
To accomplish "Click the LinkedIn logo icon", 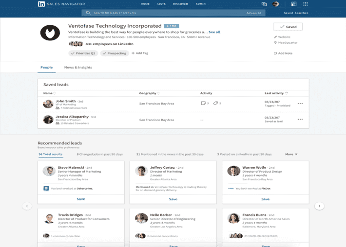I will coord(41,4).
